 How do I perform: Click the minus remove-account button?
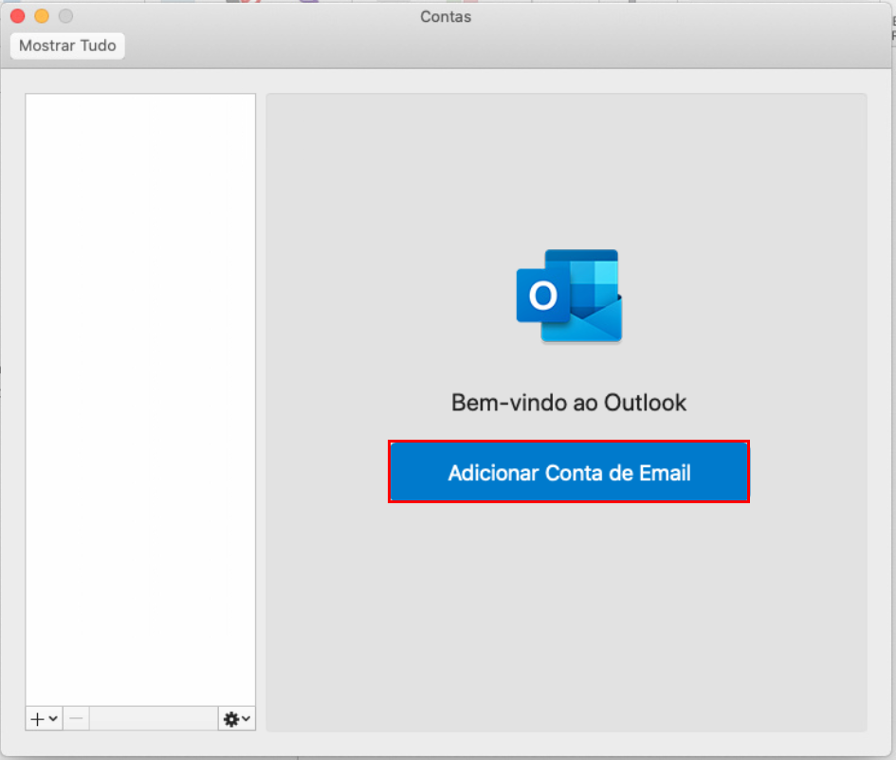click(x=76, y=718)
